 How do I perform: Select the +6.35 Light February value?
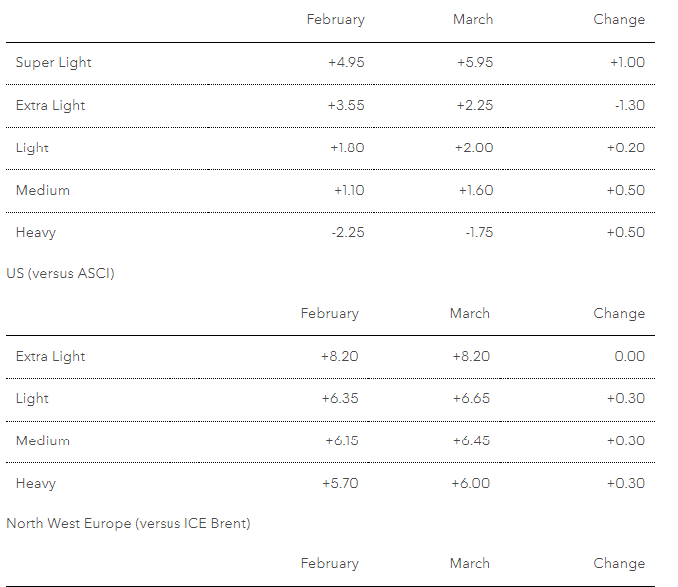(x=340, y=398)
